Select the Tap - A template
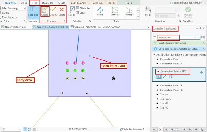 [x=164, y=94]
